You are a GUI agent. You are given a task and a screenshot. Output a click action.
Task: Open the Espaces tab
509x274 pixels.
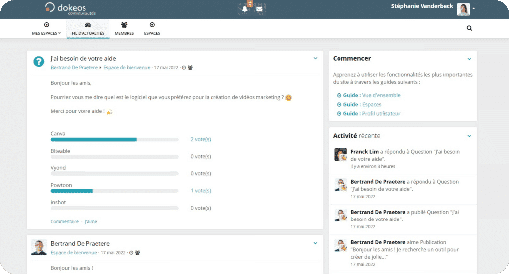[152, 29]
